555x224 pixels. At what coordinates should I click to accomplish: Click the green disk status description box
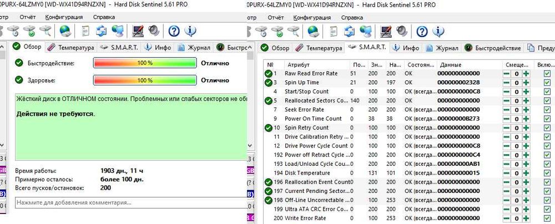130,127
